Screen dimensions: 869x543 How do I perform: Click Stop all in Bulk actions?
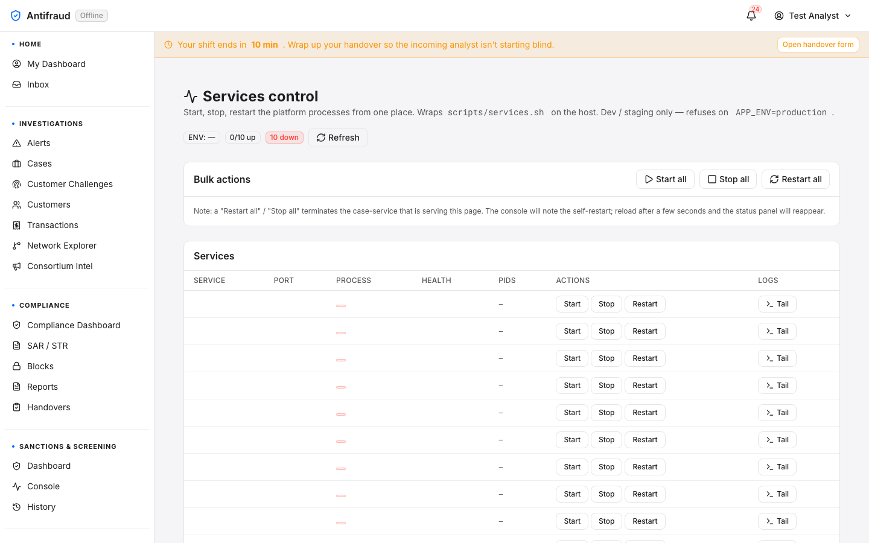(x=728, y=179)
